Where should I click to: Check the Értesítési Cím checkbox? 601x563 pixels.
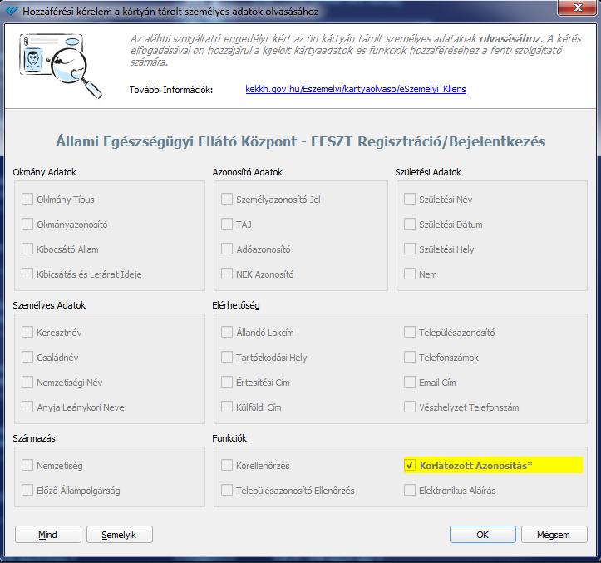(227, 382)
